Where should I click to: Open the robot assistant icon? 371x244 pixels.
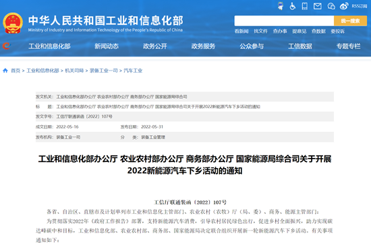[281, 6]
